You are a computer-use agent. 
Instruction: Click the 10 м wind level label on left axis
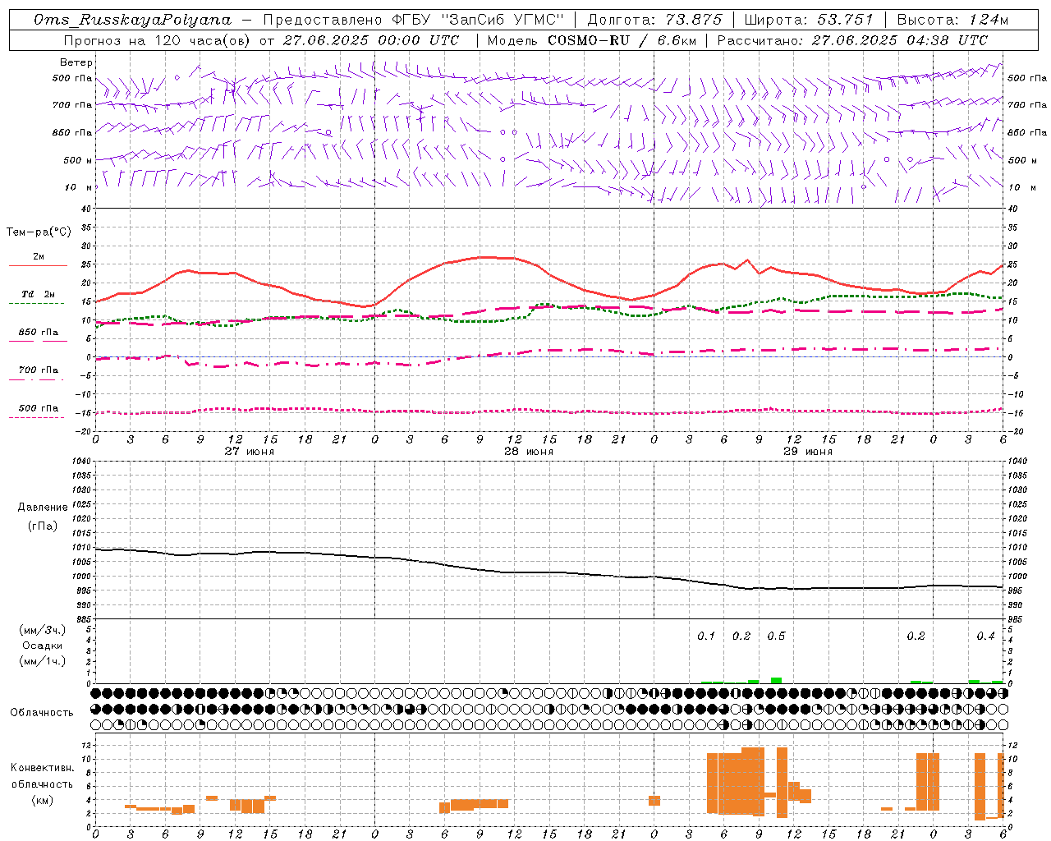78,188
